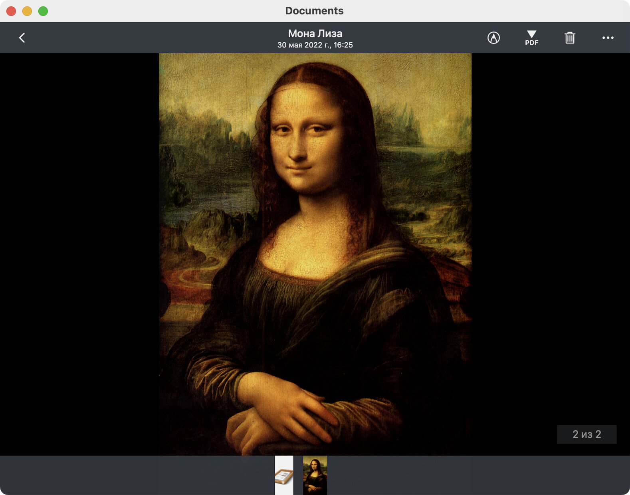Click empty toolbar space between back arrow and title
Screen dimensions: 630x495
tap(152, 38)
